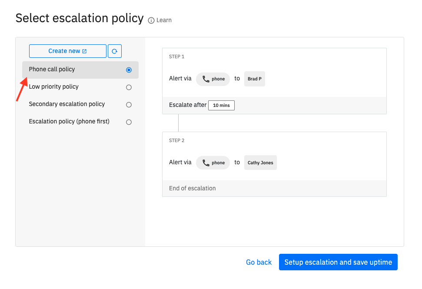422x289 pixels.
Task: Click the 10 mins escalate-after field
Action: coord(222,106)
